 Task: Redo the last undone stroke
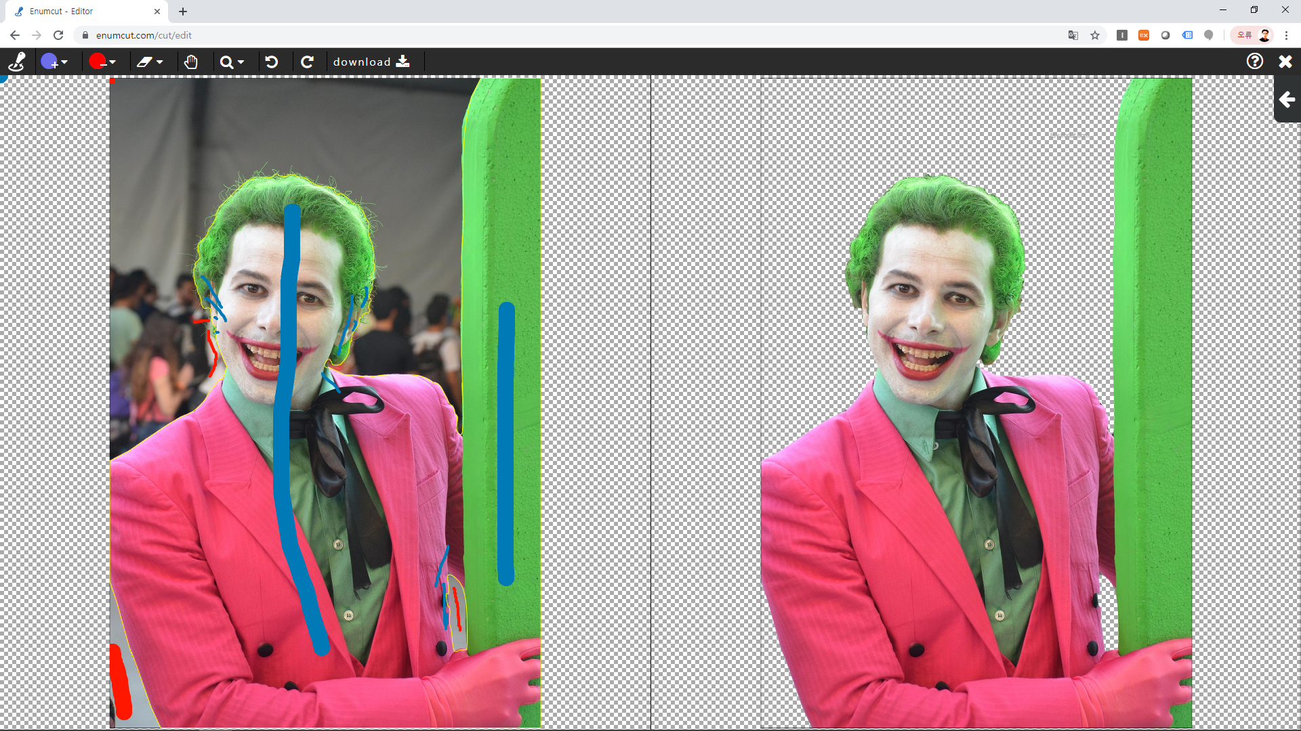click(307, 62)
